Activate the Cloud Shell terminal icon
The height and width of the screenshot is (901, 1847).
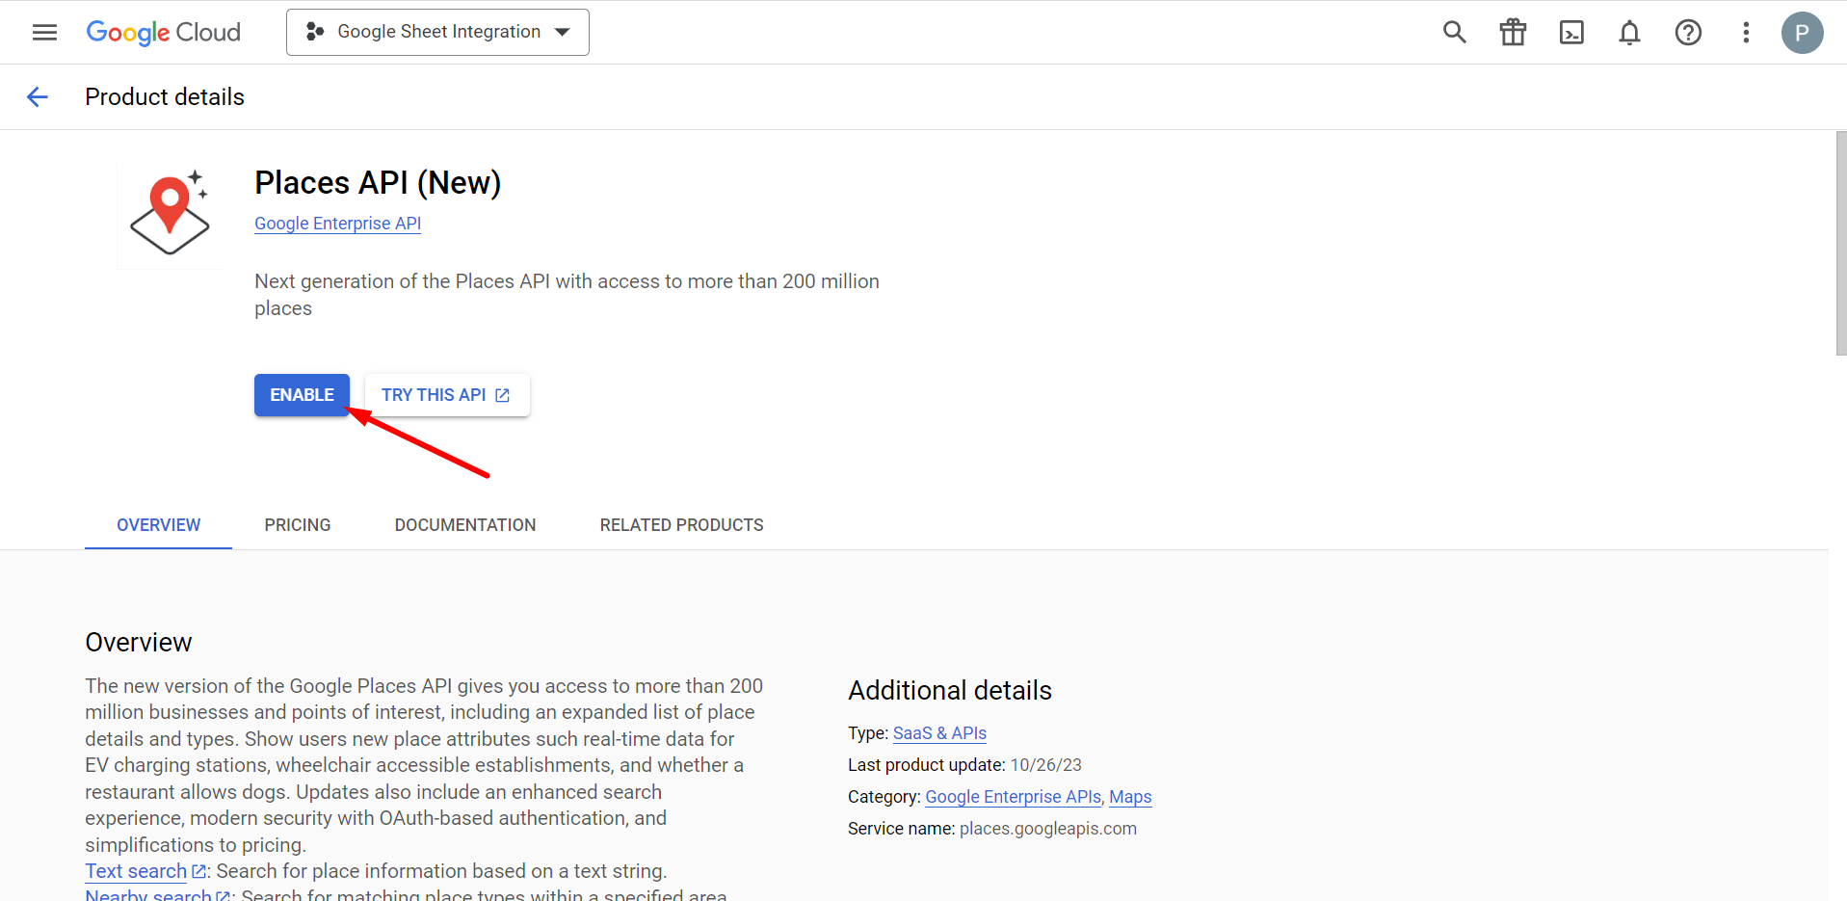[1571, 33]
